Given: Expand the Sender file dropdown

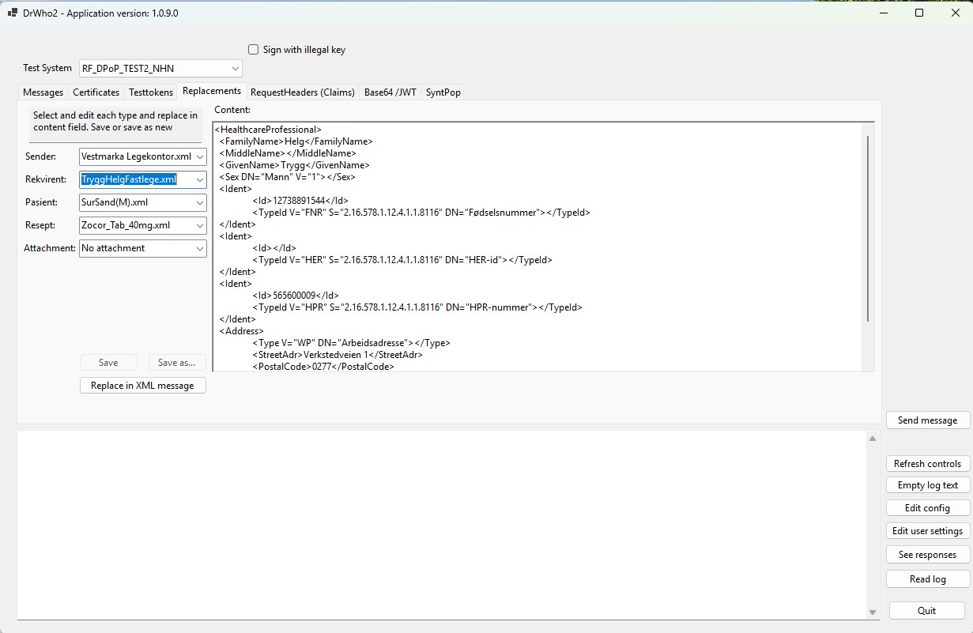Looking at the screenshot, I should point(199,157).
